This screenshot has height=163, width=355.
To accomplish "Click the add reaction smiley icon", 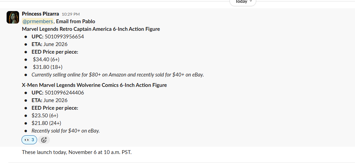I will point(44,140).
